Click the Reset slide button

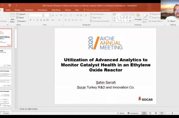pyautogui.click(x=20, y=18)
